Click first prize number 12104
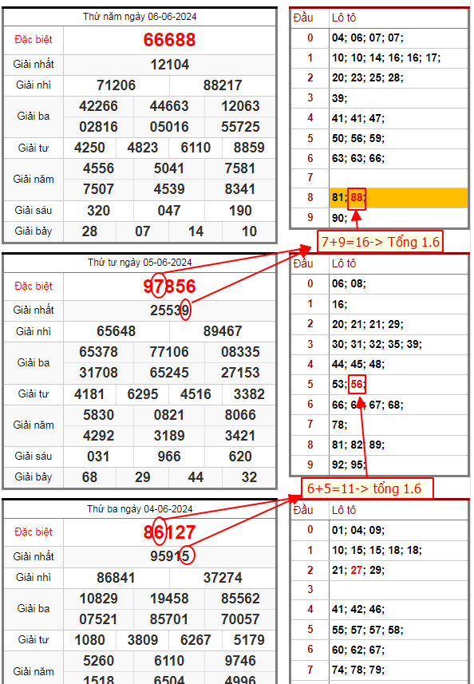The width and height of the screenshot is (474, 684). click(x=170, y=65)
